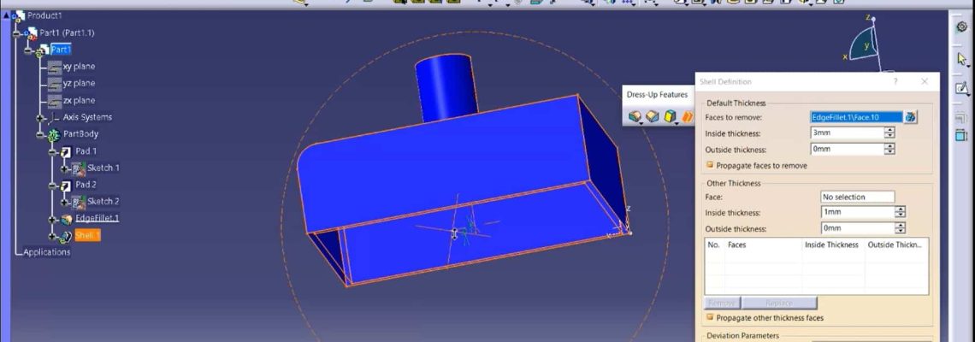The image size is (975, 342).
Task: Click the Pad.1 feature icon in tree
Action: [x=67, y=151]
